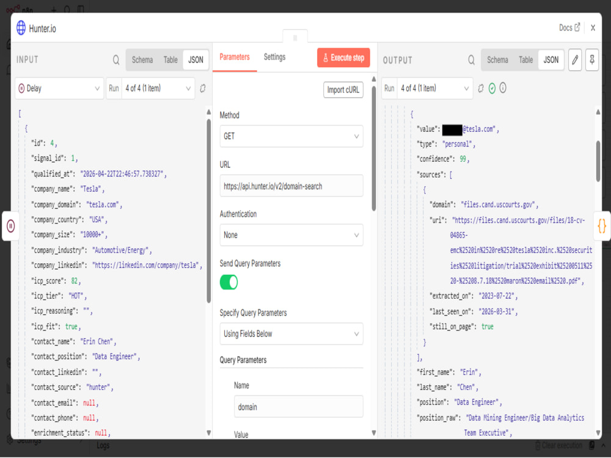Screen dimensions: 611x458
Task: Click "company_name": "Tesla" line
Action: (x=68, y=189)
